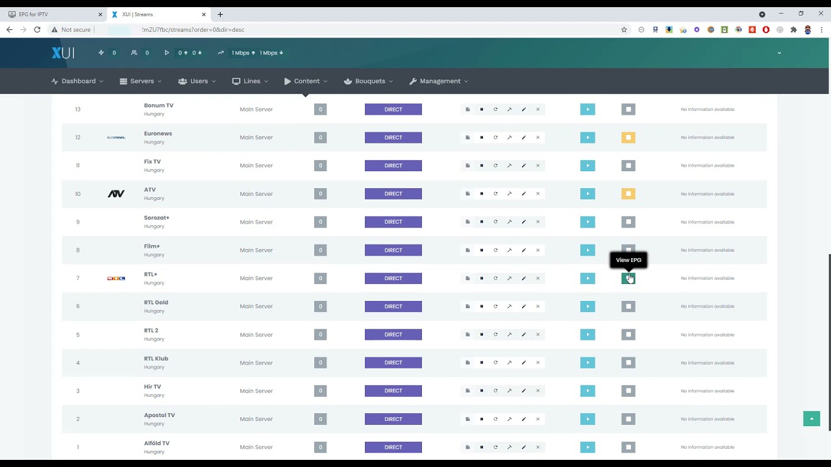
Task: Open Chrome tab search dropdown arrow
Action: (x=762, y=14)
